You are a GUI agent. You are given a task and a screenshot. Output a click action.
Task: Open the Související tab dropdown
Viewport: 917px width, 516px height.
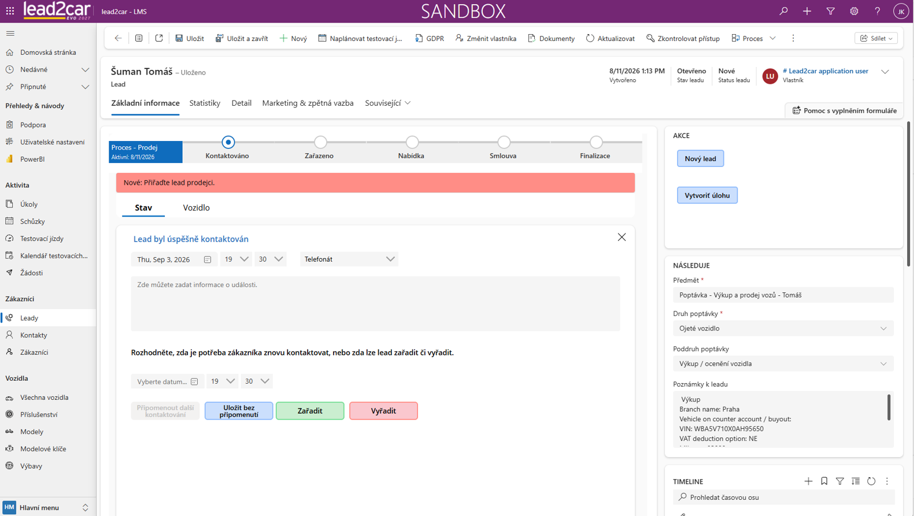(388, 103)
